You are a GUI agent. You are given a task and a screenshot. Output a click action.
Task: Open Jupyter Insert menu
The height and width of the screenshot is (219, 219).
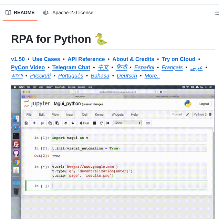70,115
